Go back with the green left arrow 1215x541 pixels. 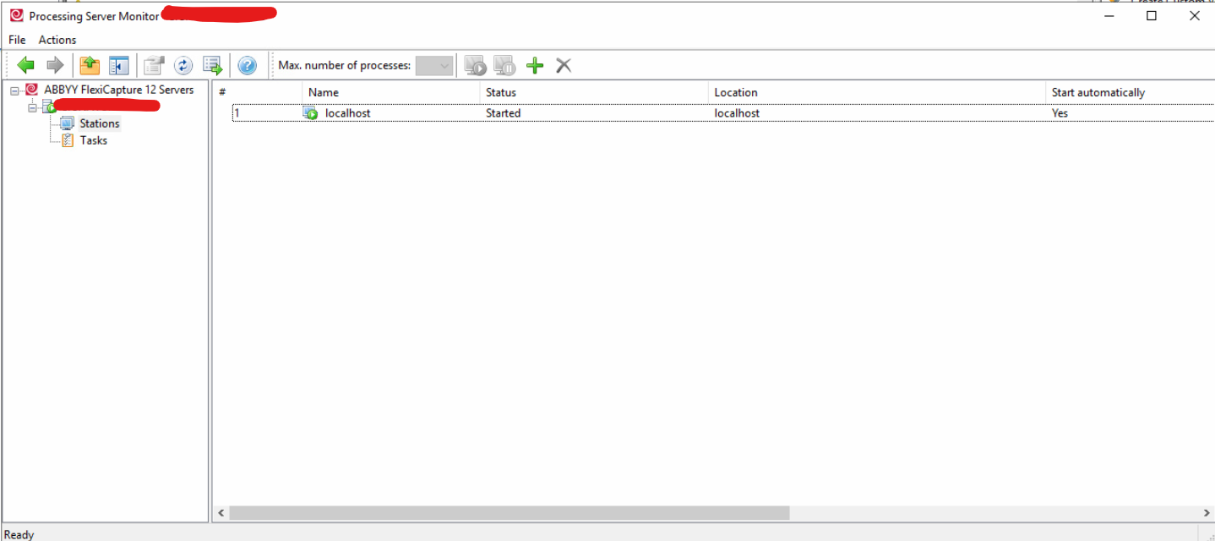(26, 65)
